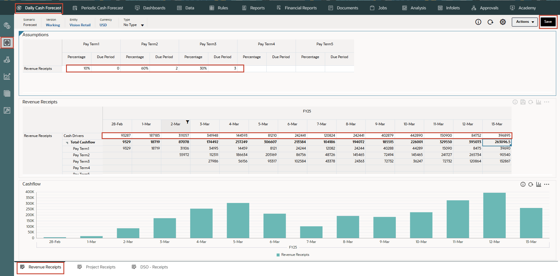This screenshot has width=560, height=276.
Task: Open the Actions dropdown menu
Action: (x=525, y=22)
